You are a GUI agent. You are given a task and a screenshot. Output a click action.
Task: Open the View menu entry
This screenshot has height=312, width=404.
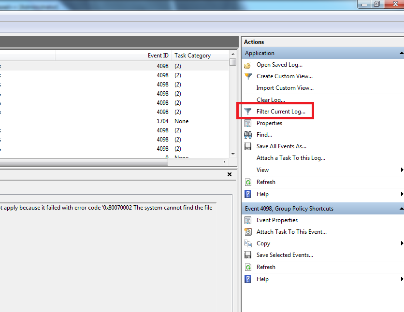point(262,170)
